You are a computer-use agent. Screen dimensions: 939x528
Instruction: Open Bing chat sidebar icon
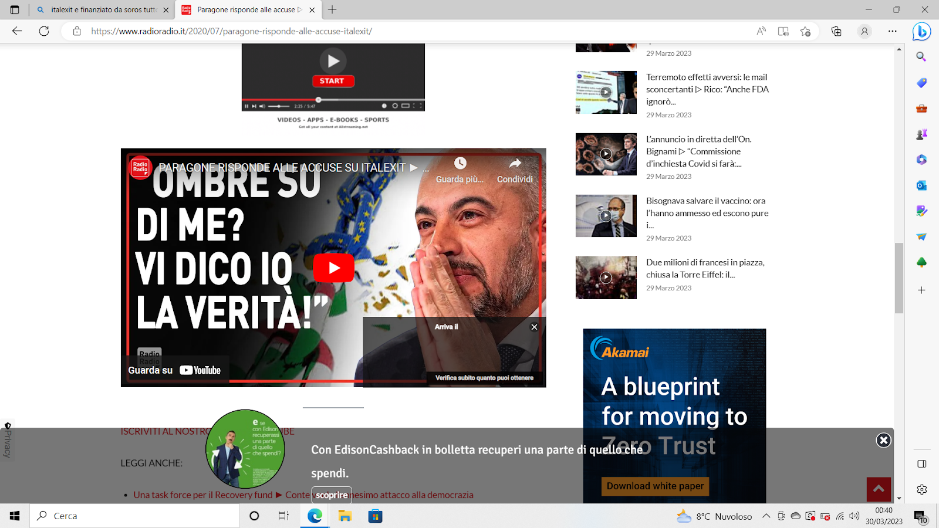(921, 31)
